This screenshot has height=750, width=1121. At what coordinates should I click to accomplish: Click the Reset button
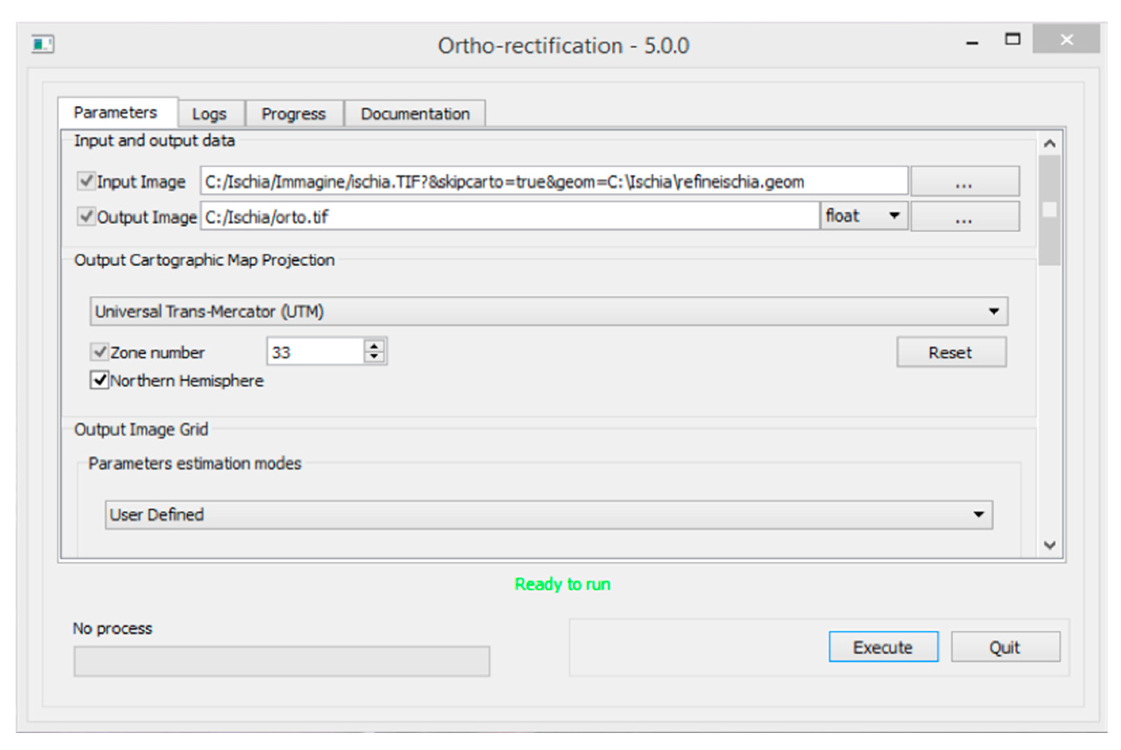[950, 352]
